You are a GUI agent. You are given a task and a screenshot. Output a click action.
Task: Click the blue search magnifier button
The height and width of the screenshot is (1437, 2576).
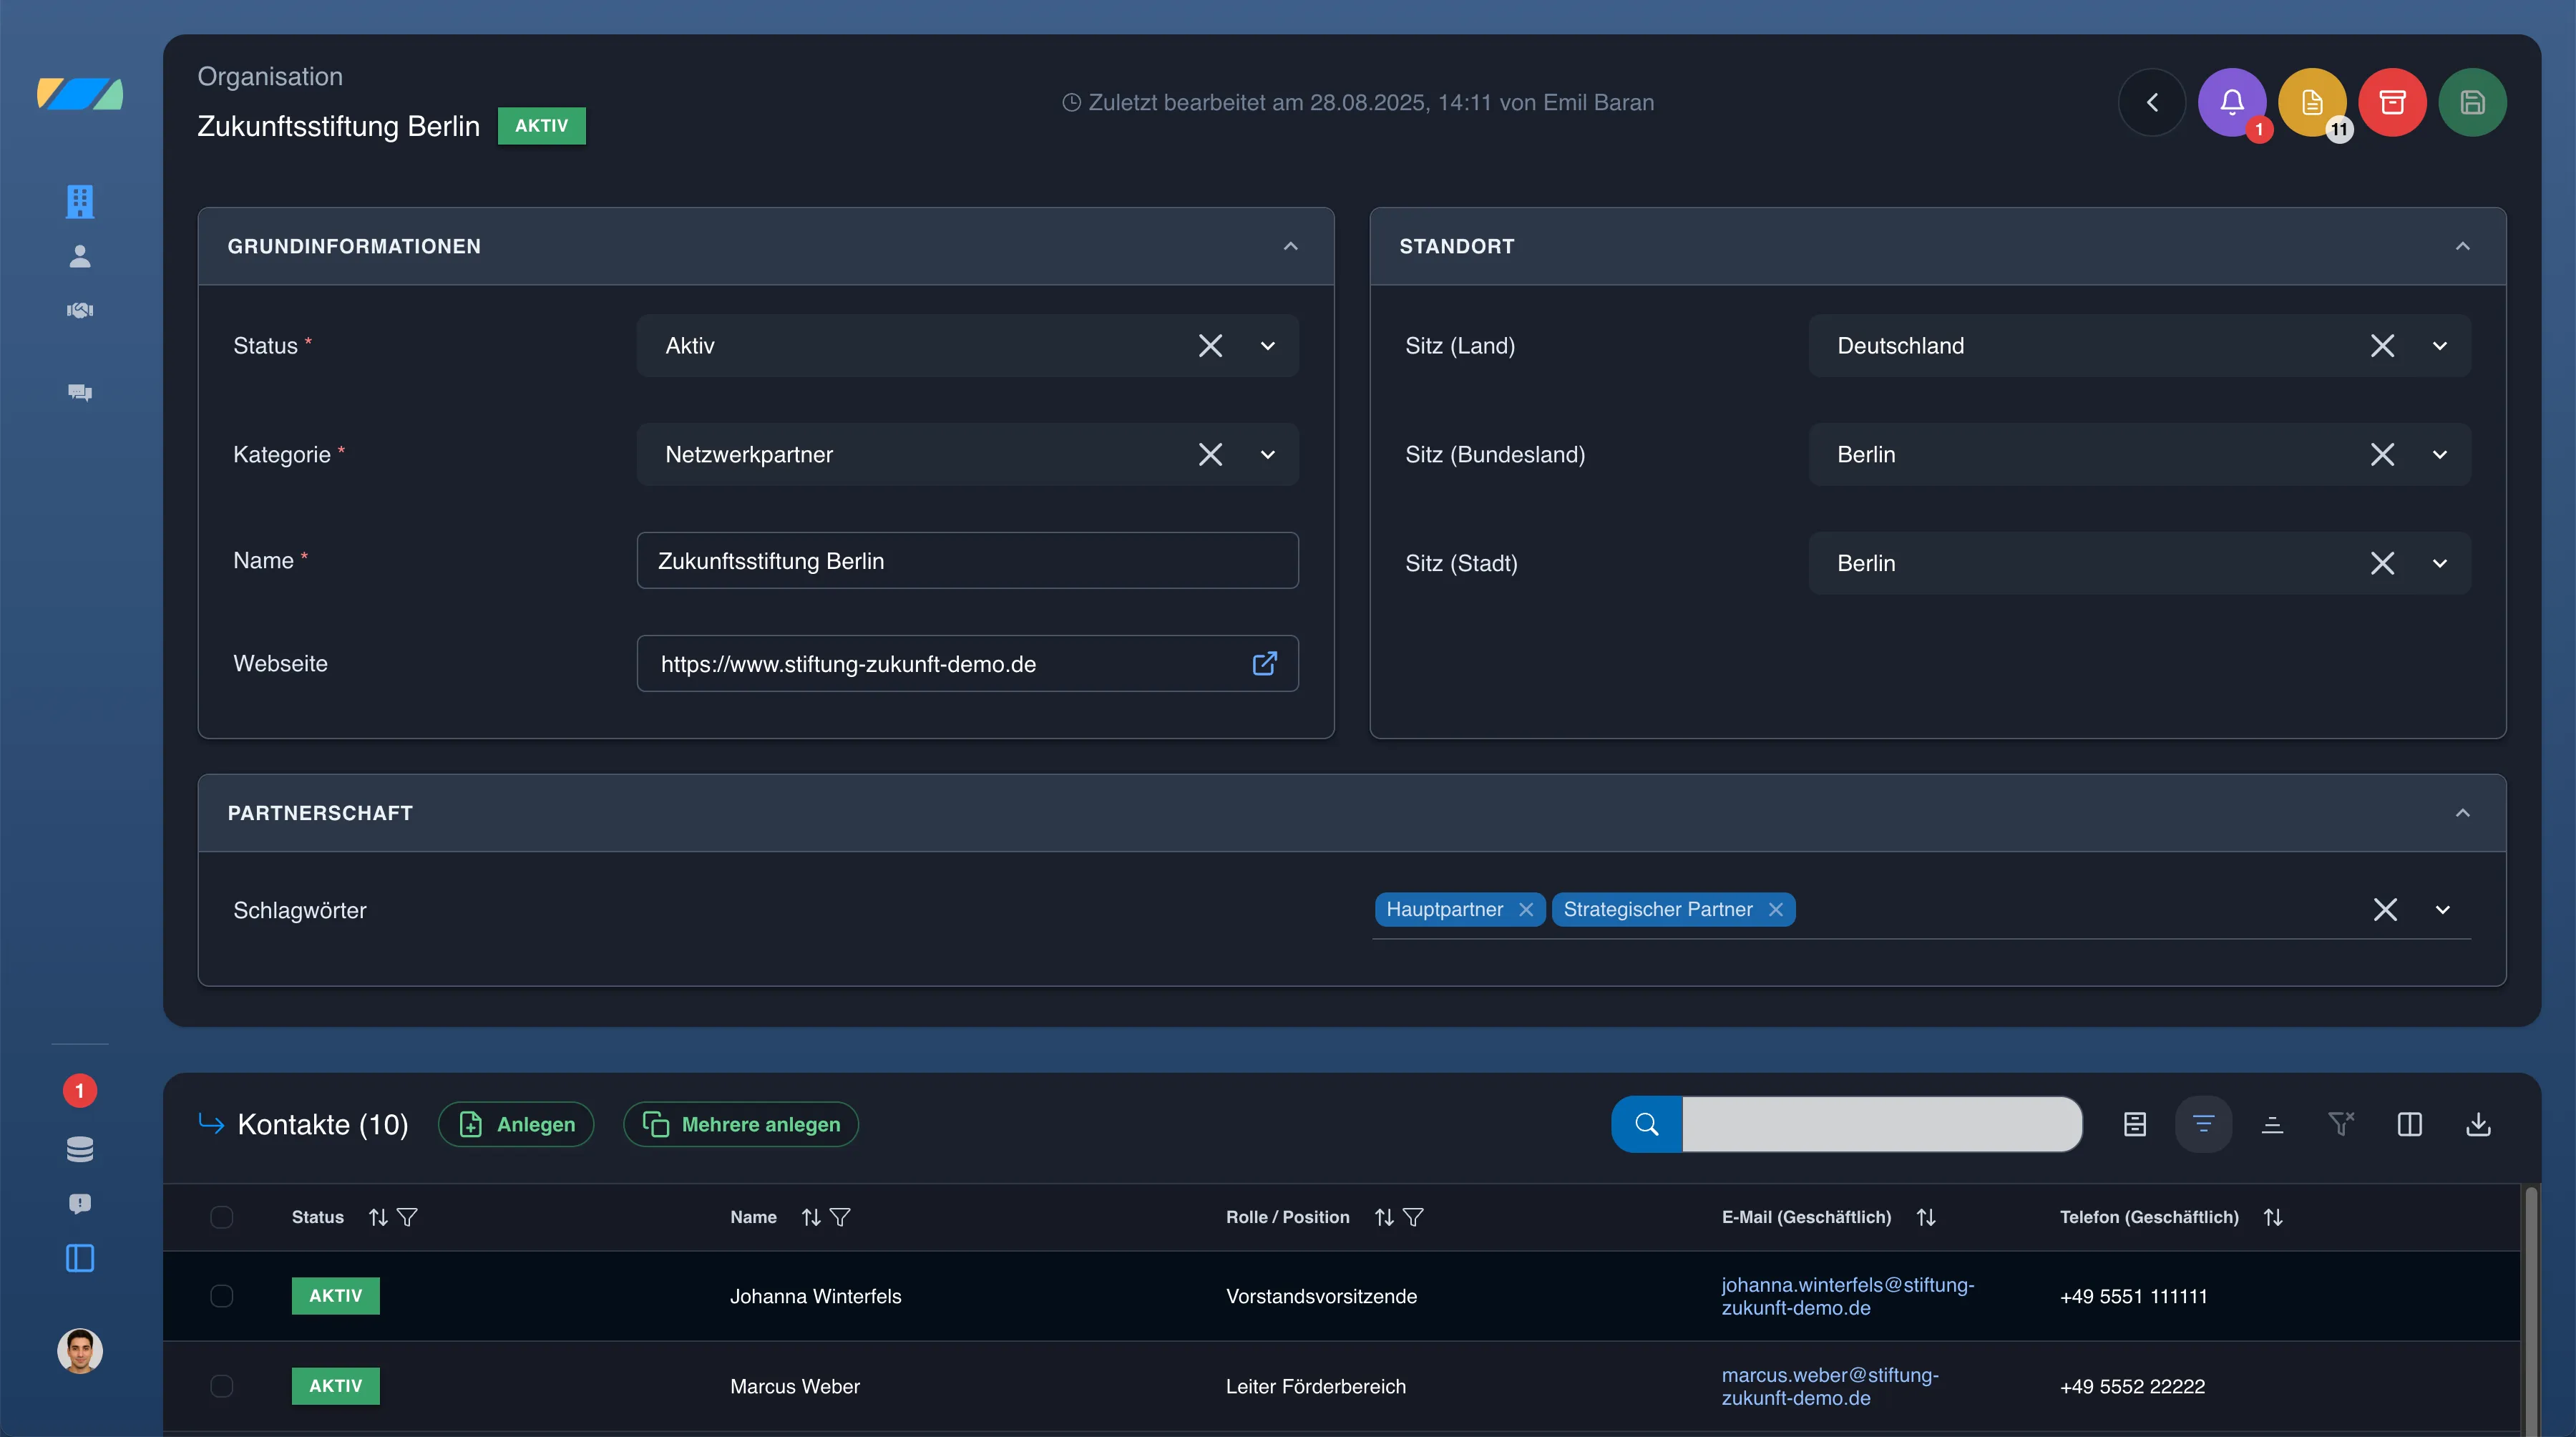(x=1646, y=1124)
